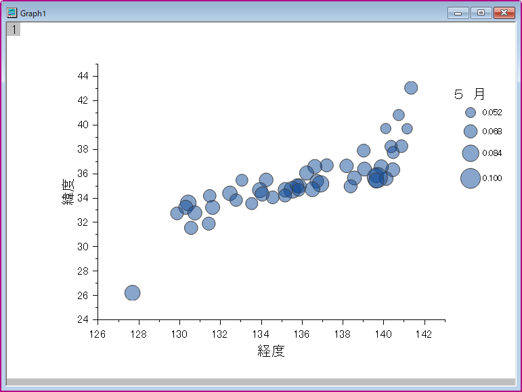Click Y axis tick label 30
Image resolution: width=522 pixels, height=392 pixels.
[x=83, y=247]
